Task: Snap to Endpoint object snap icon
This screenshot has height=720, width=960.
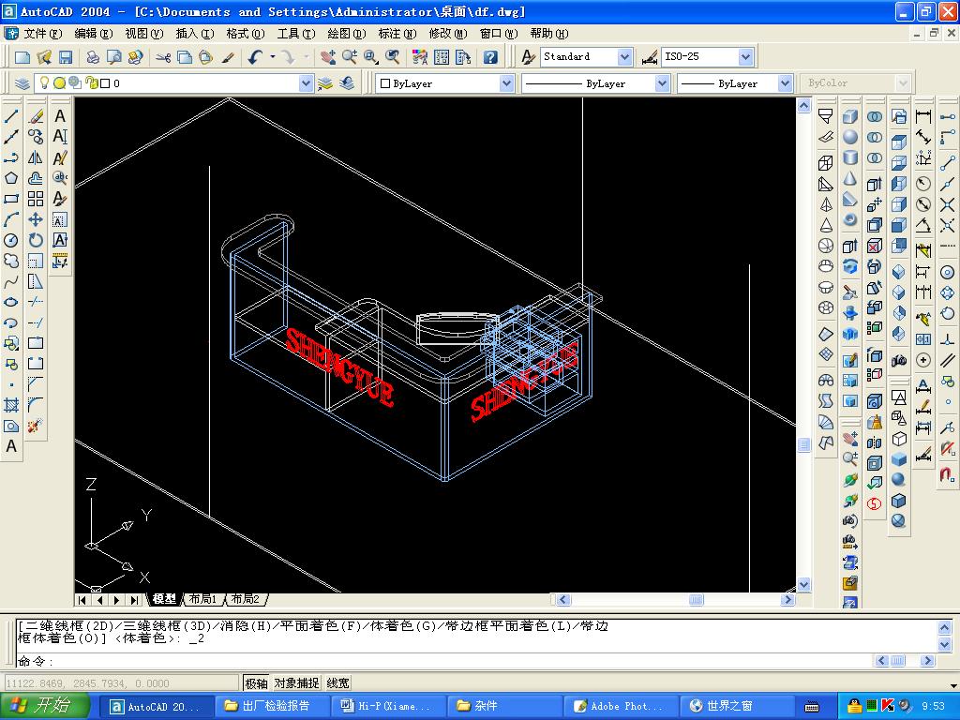Action: pos(948,163)
